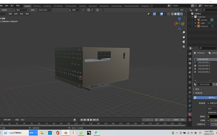Expand the Light item in outliner
This screenshot has width=217, height=136.
tap(195, 23)
